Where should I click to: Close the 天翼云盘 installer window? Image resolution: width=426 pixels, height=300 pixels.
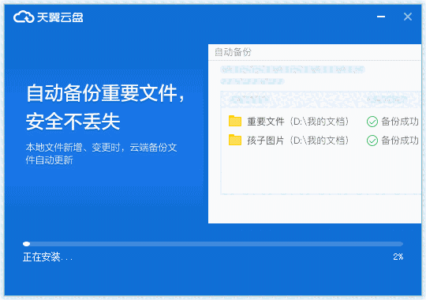[x=408, y=17]
